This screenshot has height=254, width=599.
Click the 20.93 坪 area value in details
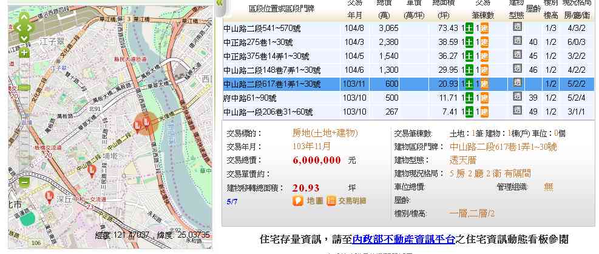pyautogui.click(x=306, y=188)
